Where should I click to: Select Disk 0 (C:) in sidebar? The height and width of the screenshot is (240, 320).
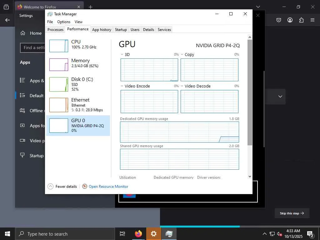[x=78, y=84]
